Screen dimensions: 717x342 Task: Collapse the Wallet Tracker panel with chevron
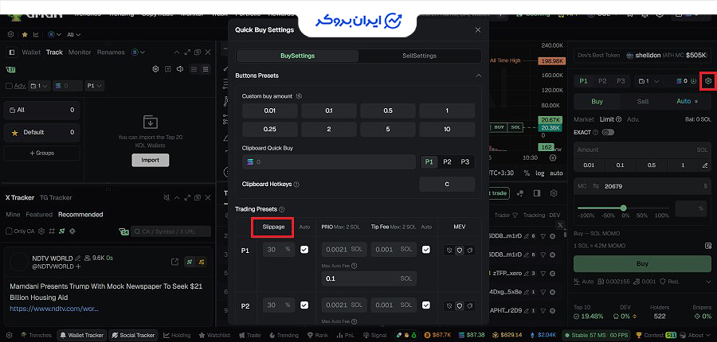[x=175, y=52]
